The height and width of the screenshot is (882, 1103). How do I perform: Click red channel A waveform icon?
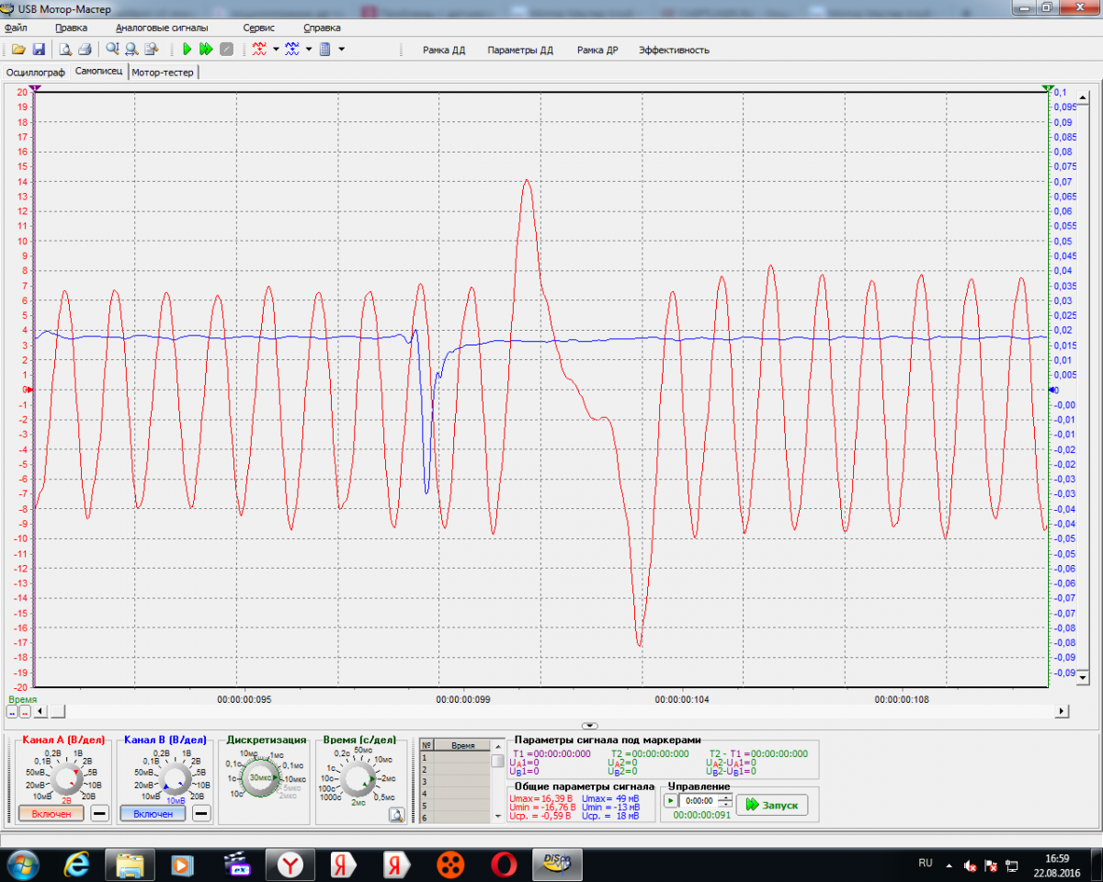point(259,50)
